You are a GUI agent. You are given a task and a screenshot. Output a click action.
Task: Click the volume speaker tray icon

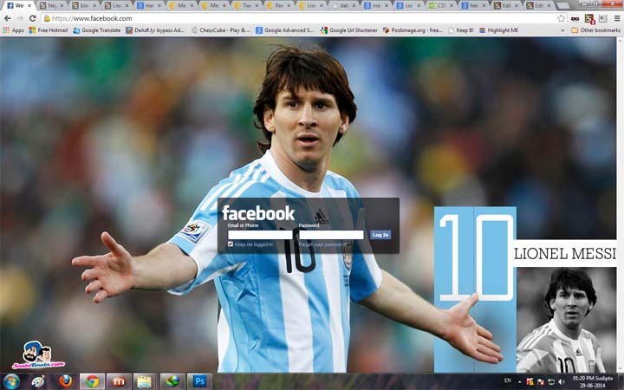[562, 382]
